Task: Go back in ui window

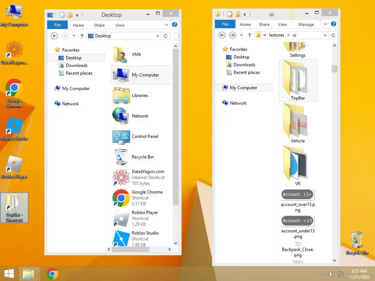Action: coord(222,35)
